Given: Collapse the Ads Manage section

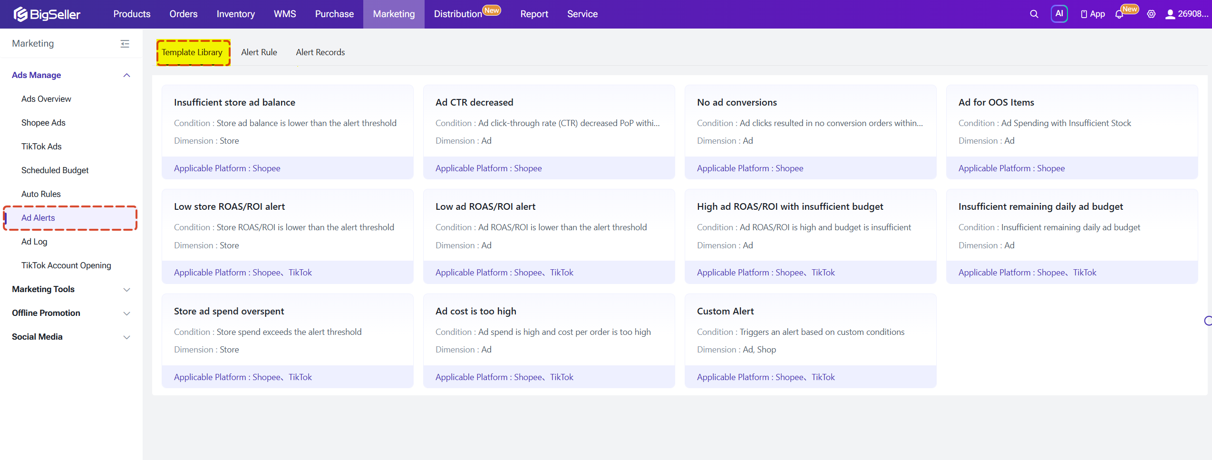Looking at the screenshot, I should click(x=126, y=75).
